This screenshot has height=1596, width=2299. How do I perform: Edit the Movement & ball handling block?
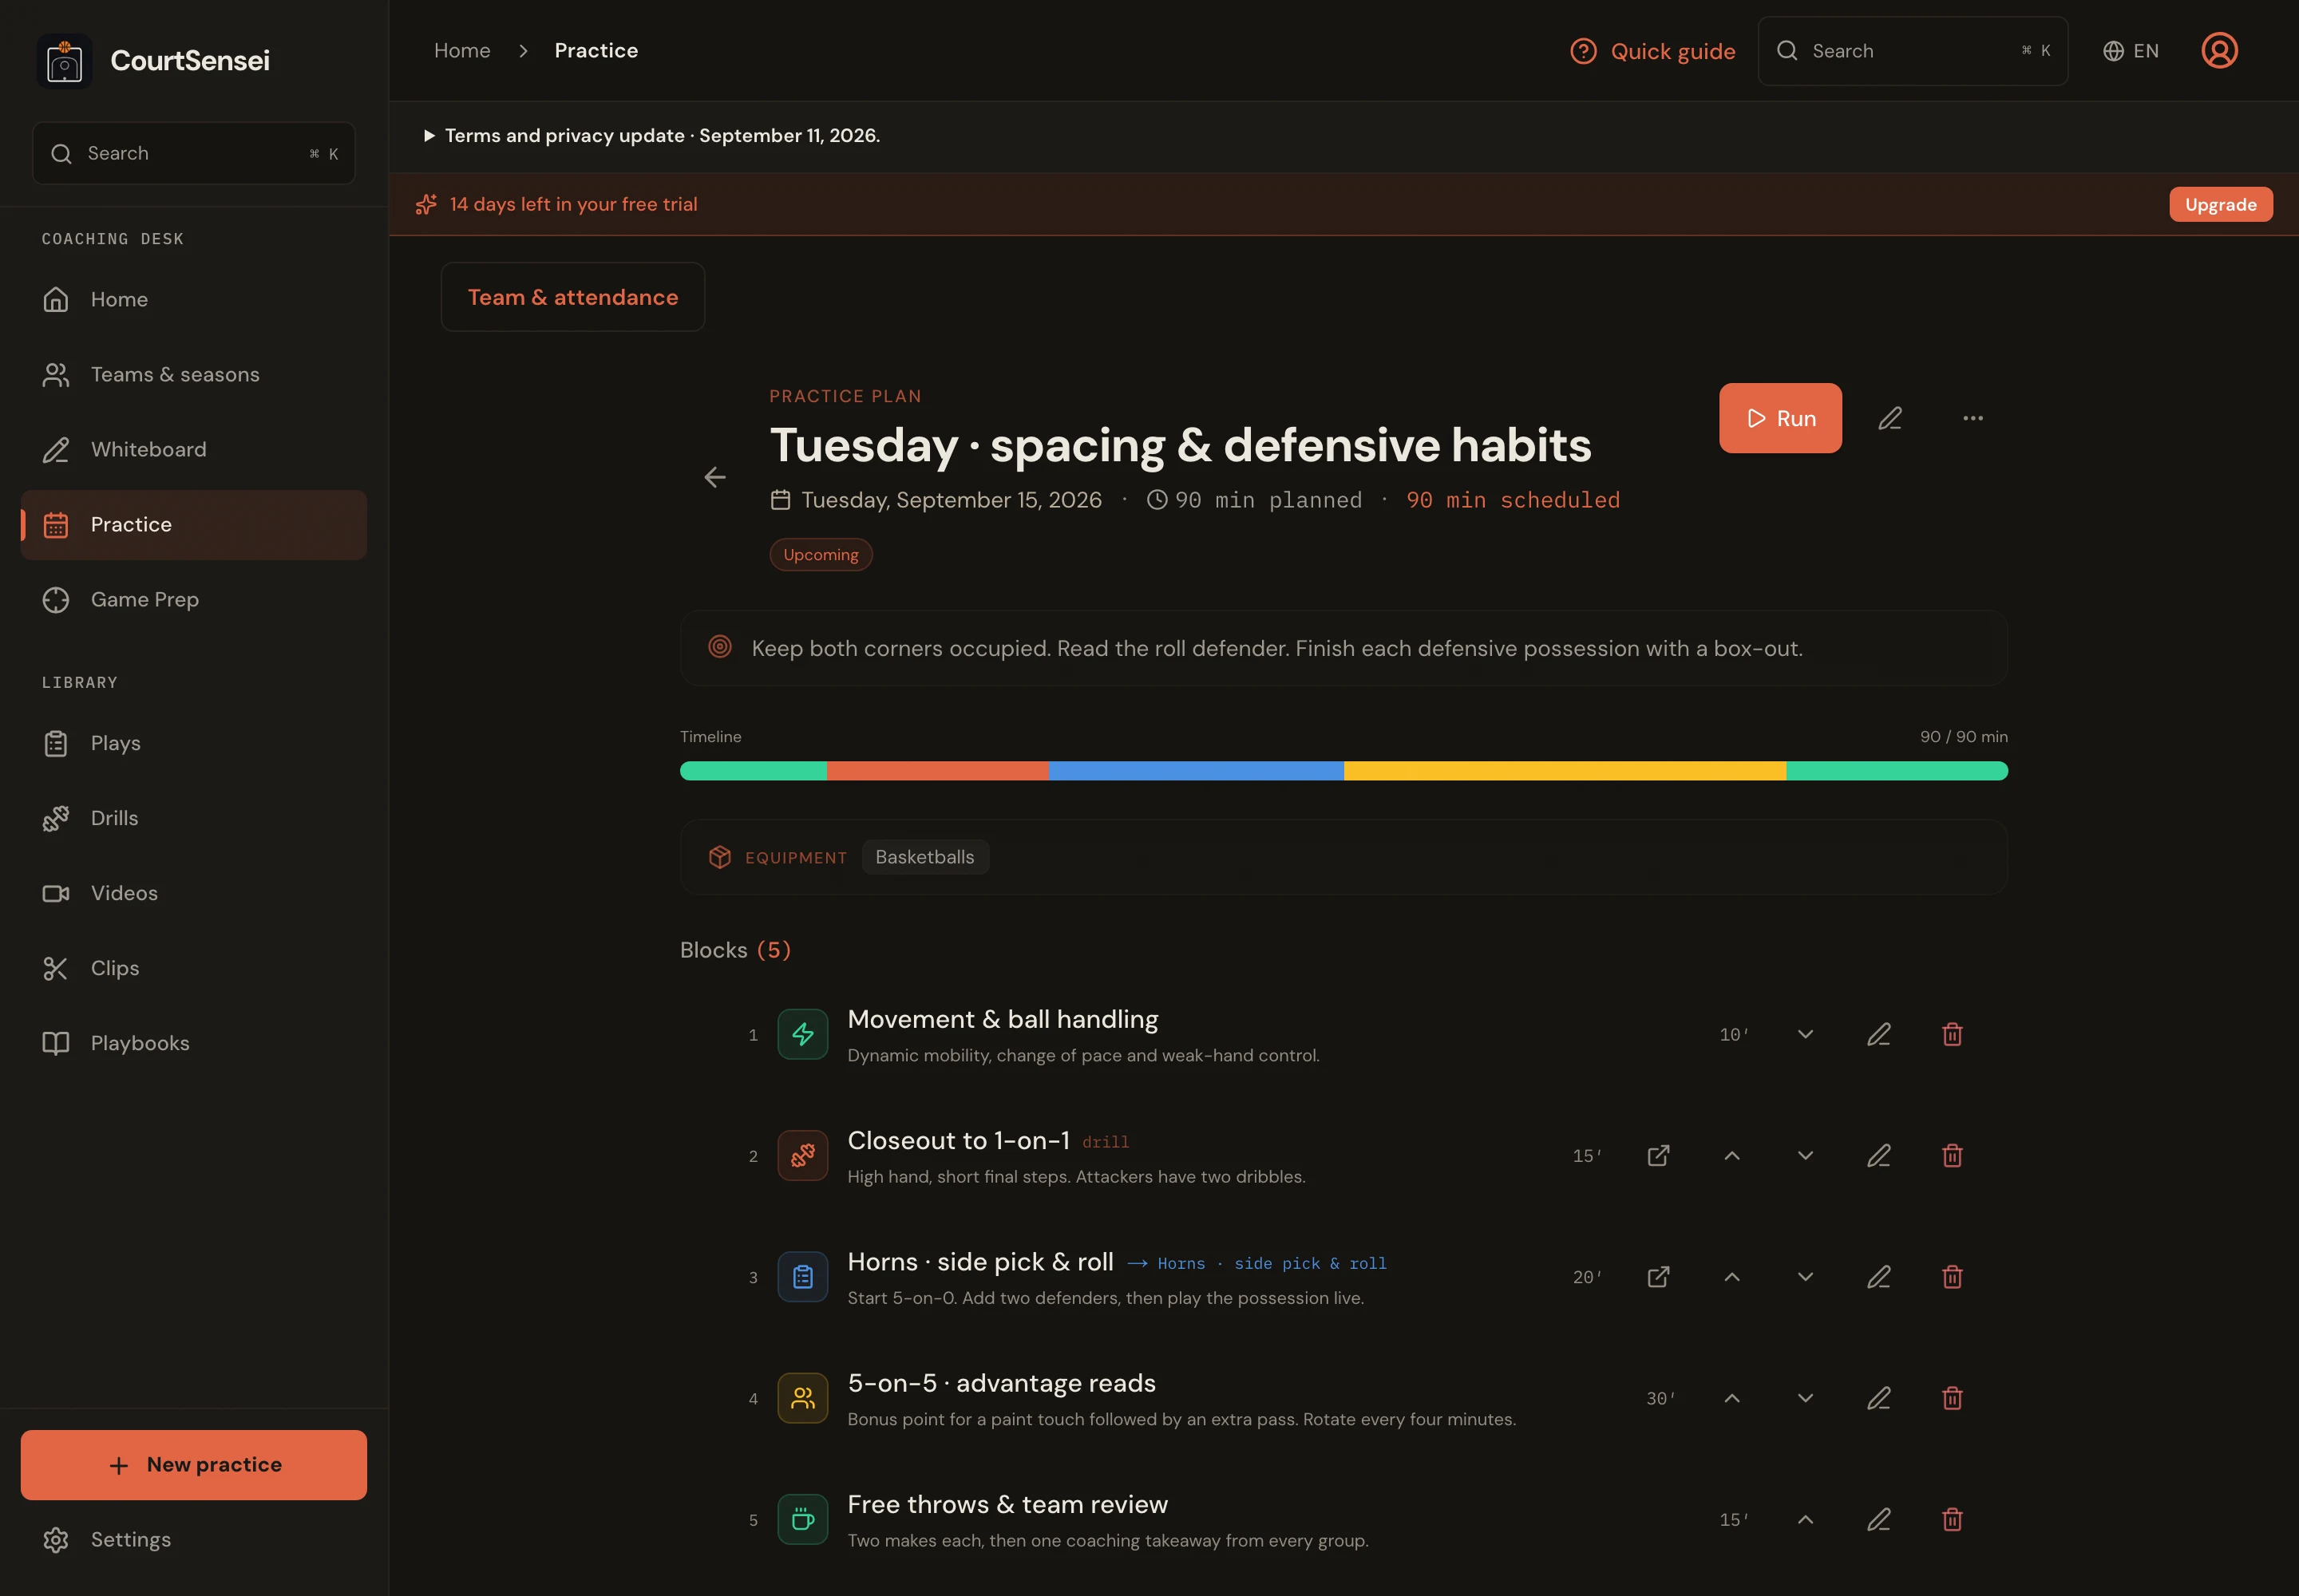tap(1879, 1034)
